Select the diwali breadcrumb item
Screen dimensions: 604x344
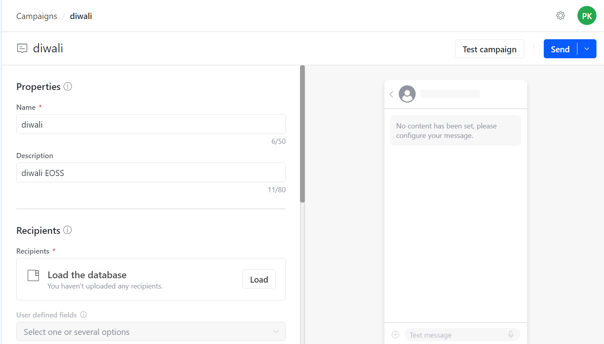[81, 16]
